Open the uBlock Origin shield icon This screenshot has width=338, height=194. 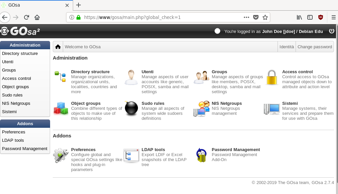coord(321,17)
